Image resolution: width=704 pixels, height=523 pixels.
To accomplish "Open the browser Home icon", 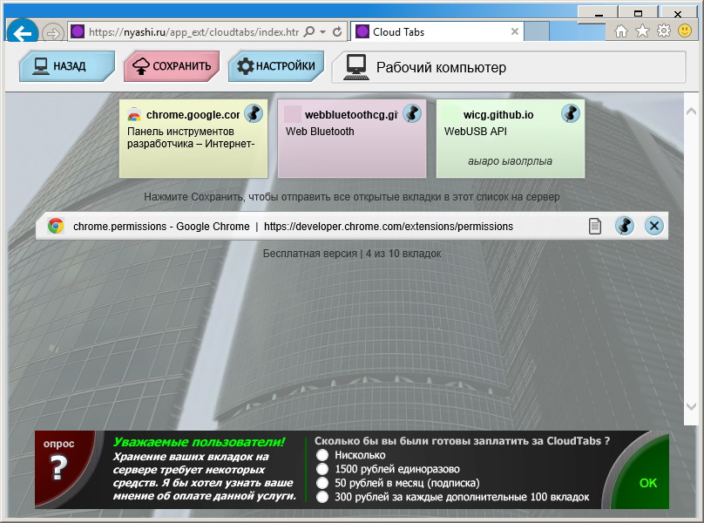I will coord(620,31).
